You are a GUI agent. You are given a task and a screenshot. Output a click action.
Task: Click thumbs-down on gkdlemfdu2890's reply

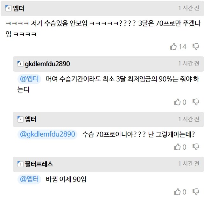196,102
